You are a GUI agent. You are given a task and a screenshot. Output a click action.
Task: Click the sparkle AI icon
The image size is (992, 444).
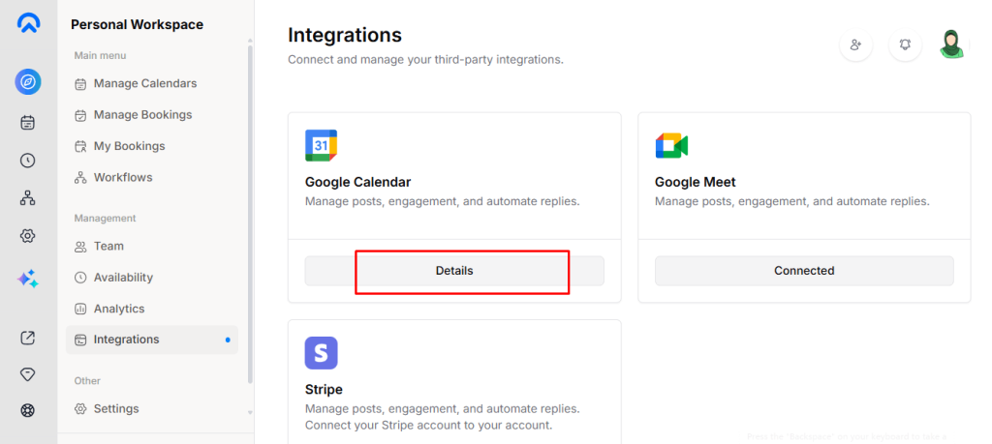28,279
